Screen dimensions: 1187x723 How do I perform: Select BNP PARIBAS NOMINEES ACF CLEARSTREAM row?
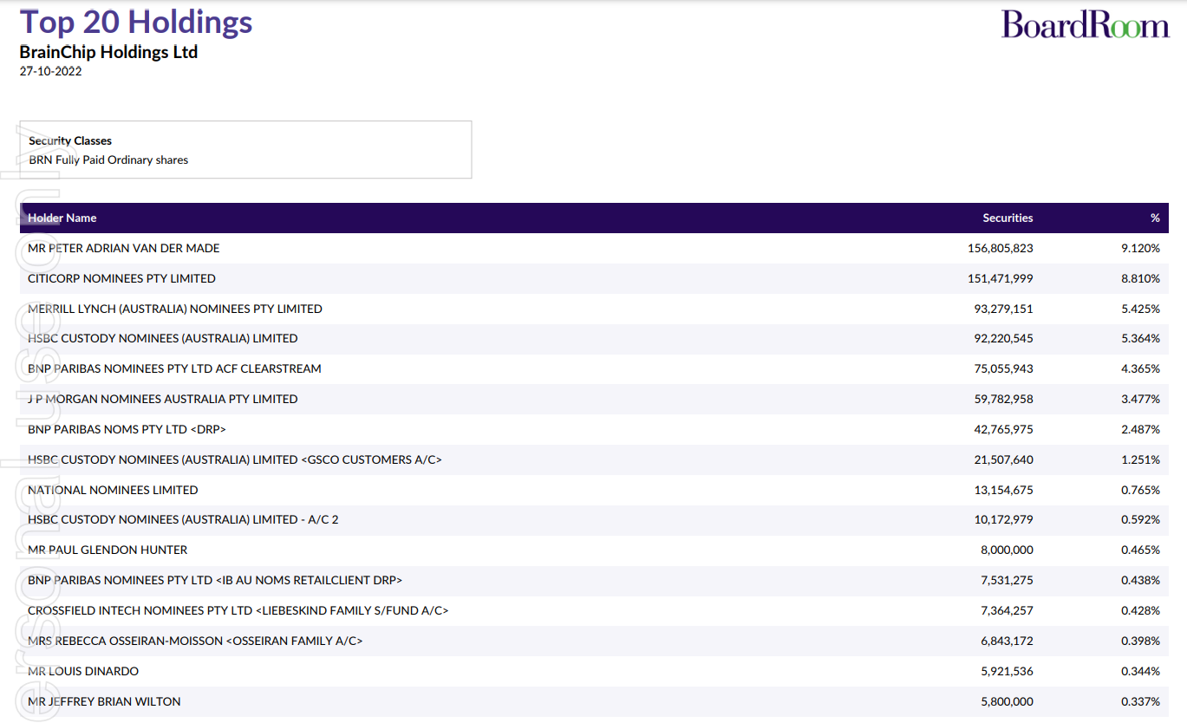(x=174, y=368)
